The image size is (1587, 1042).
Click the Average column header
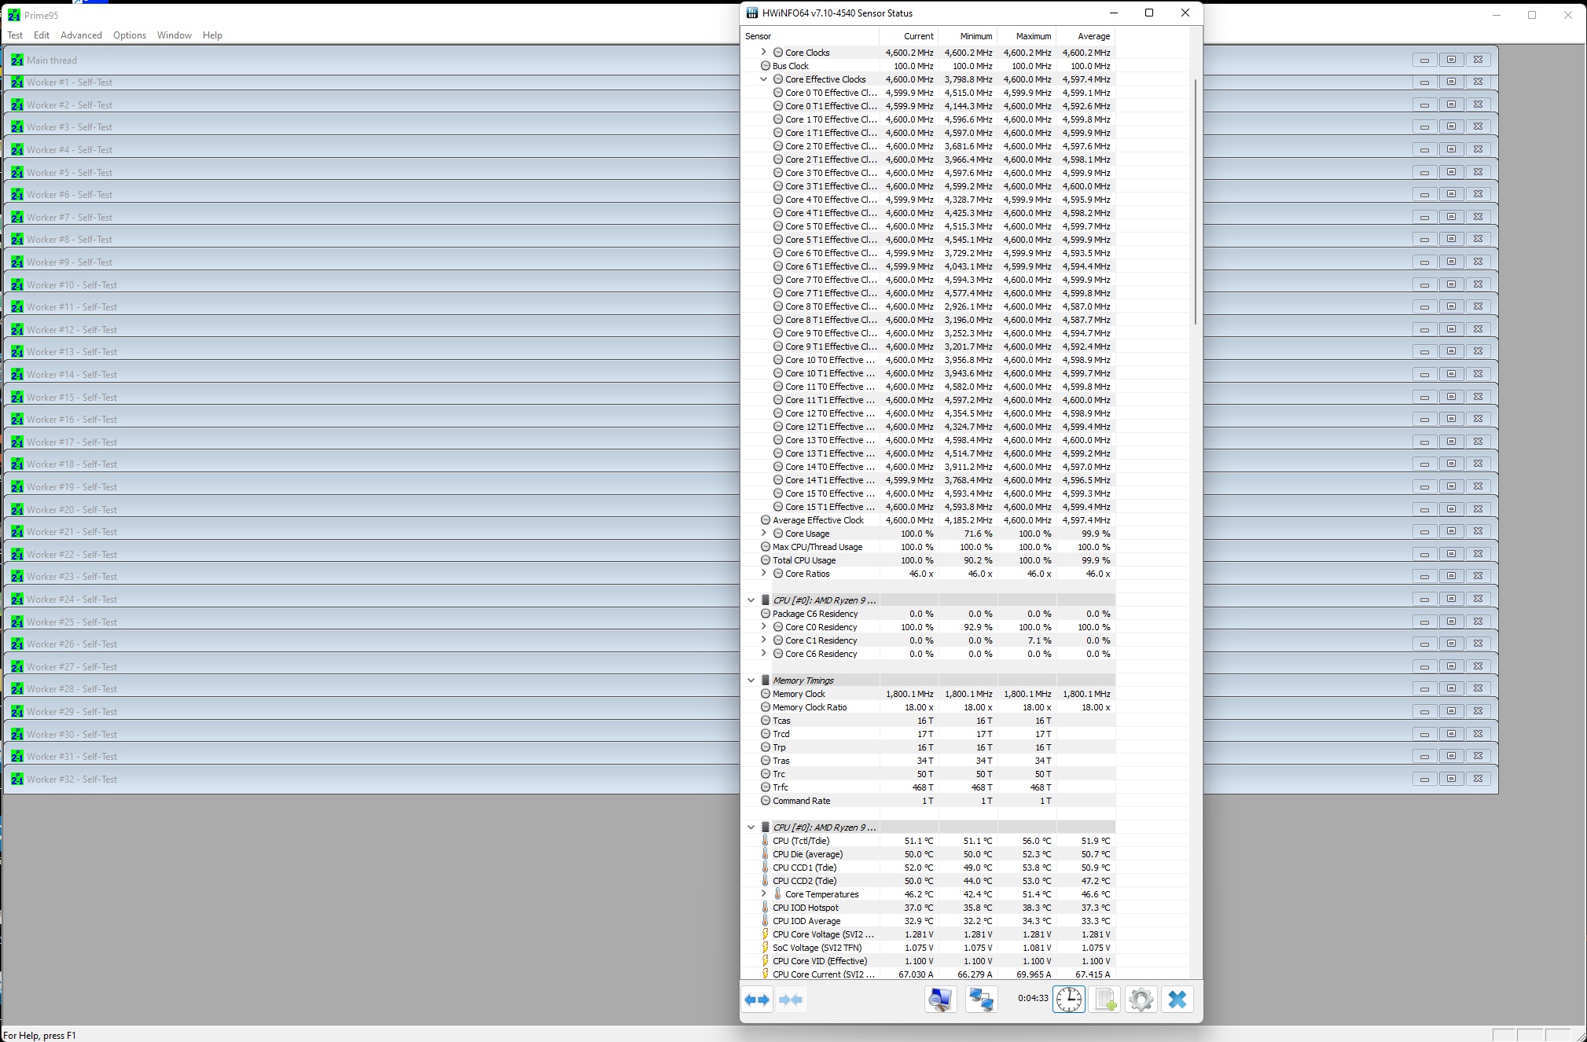pos(1093,36)
